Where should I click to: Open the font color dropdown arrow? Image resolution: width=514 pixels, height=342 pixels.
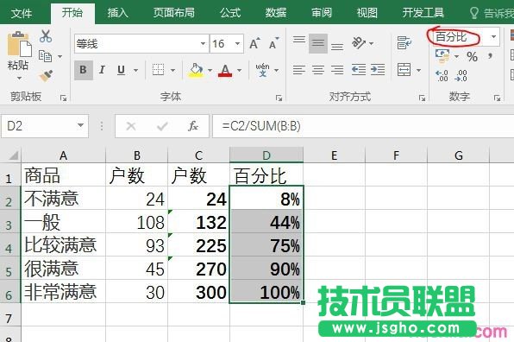pos(239,70)
